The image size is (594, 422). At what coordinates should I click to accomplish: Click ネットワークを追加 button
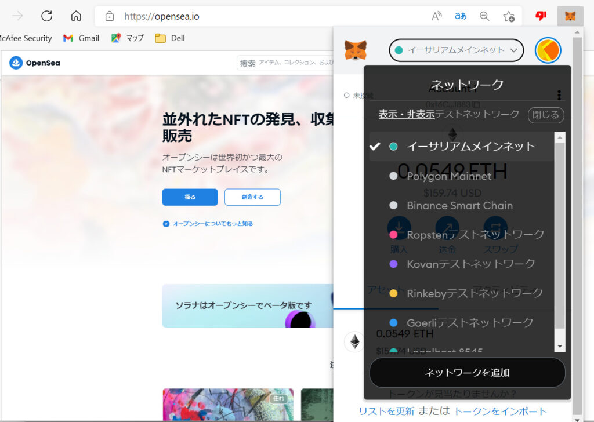click(467, 372)
